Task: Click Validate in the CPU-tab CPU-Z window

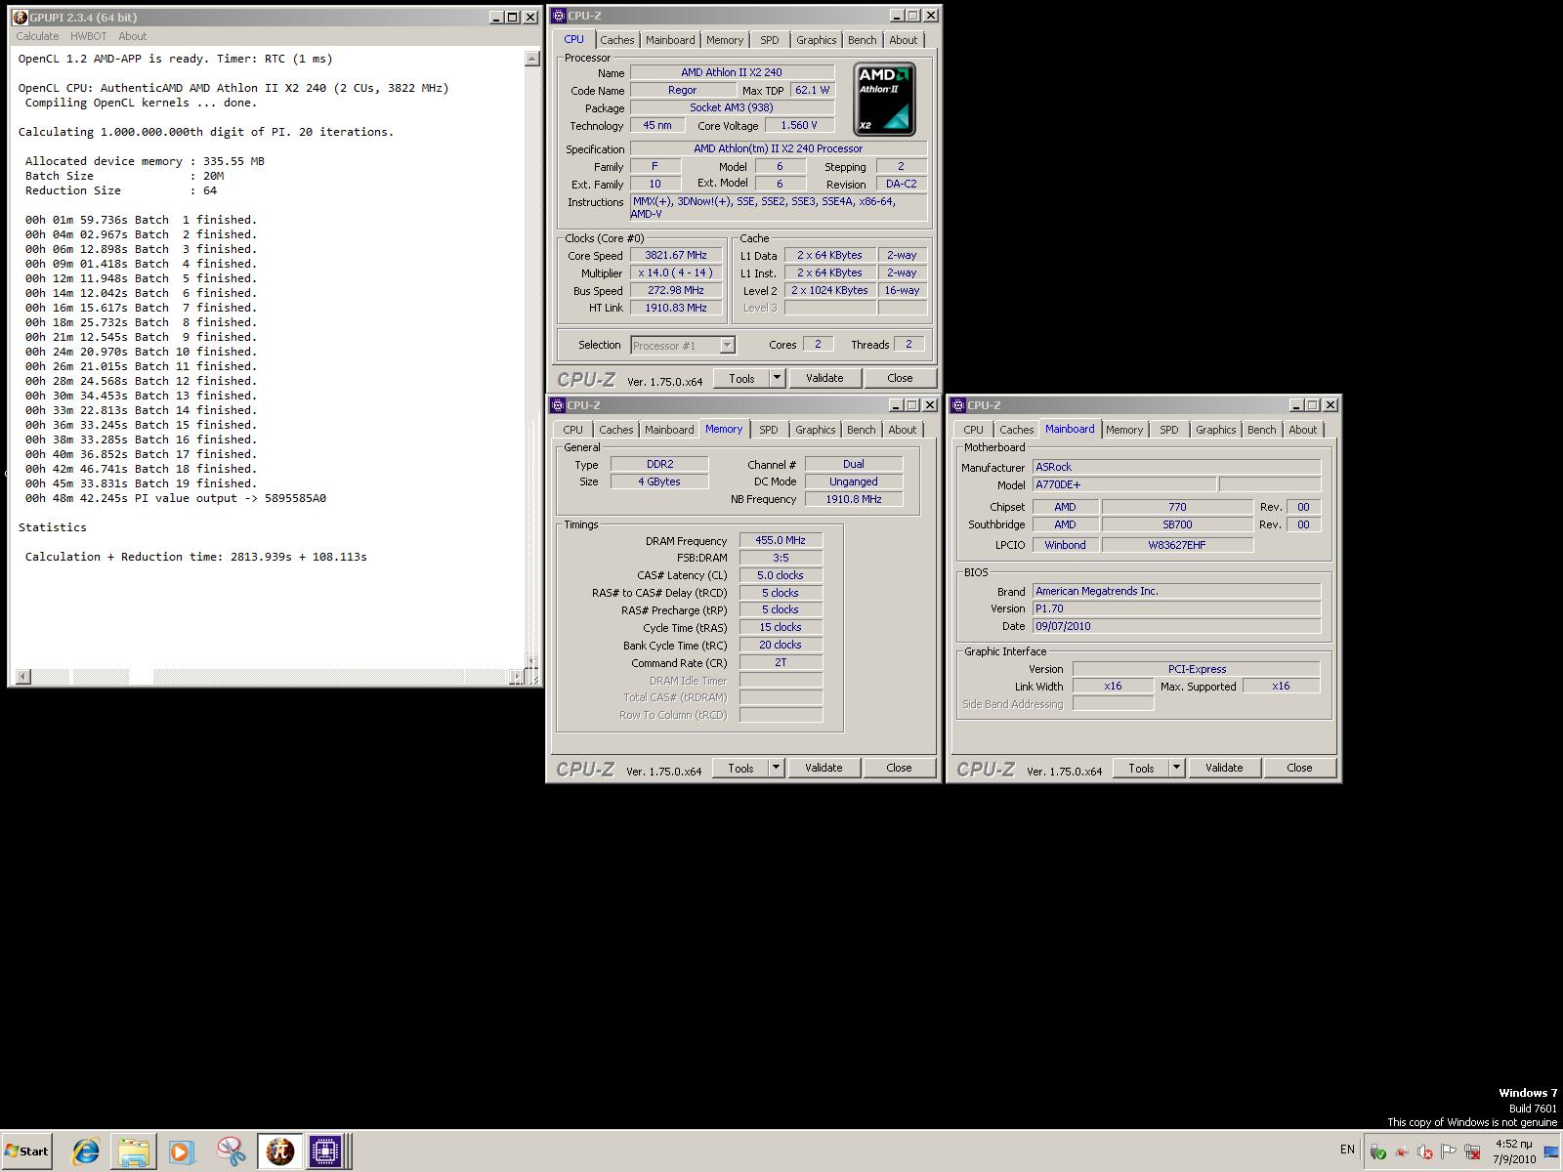Action: coord(824,378)
